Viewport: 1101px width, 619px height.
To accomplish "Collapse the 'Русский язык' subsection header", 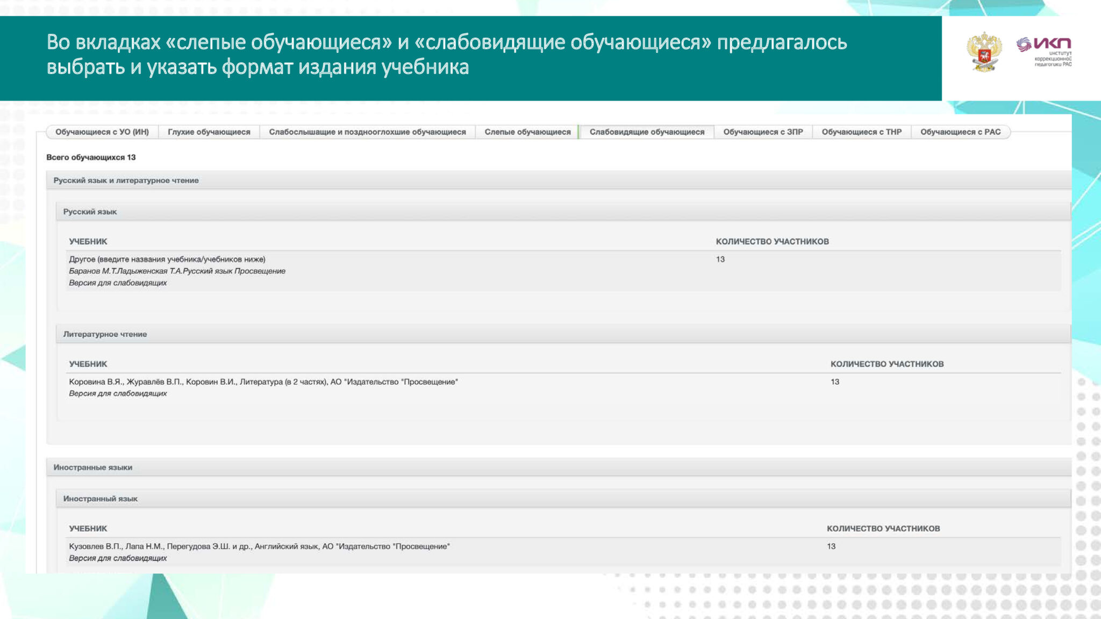I will (x=563, y=211).
